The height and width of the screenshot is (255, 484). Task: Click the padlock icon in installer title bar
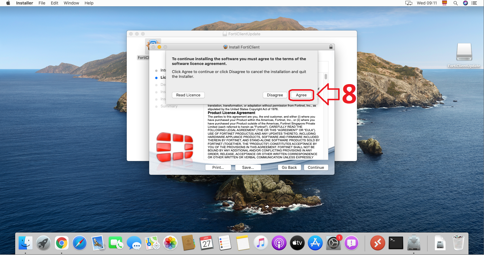click(x=331, y=47)
